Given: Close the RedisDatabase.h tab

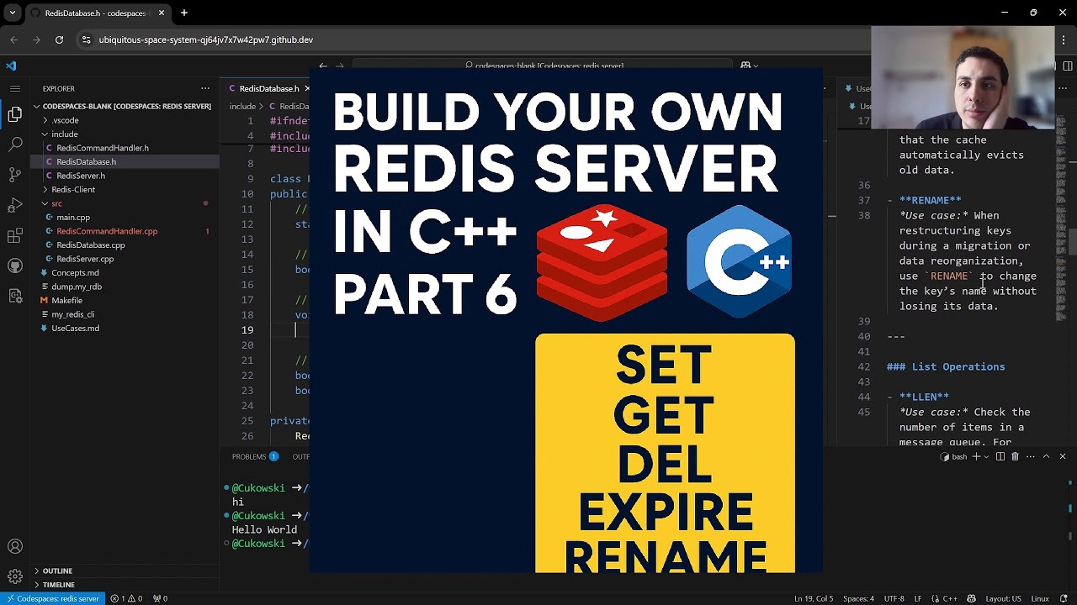Looking at the screenshot, I should click(x=306, y=88).
